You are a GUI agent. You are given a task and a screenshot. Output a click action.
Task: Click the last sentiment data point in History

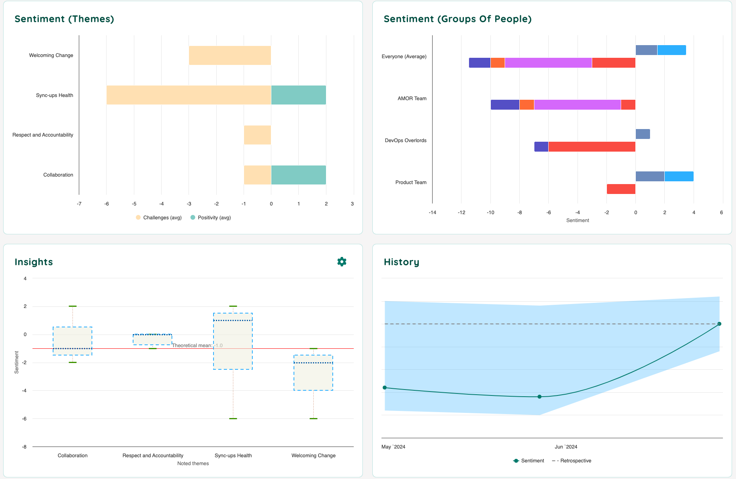click(719, 324)
